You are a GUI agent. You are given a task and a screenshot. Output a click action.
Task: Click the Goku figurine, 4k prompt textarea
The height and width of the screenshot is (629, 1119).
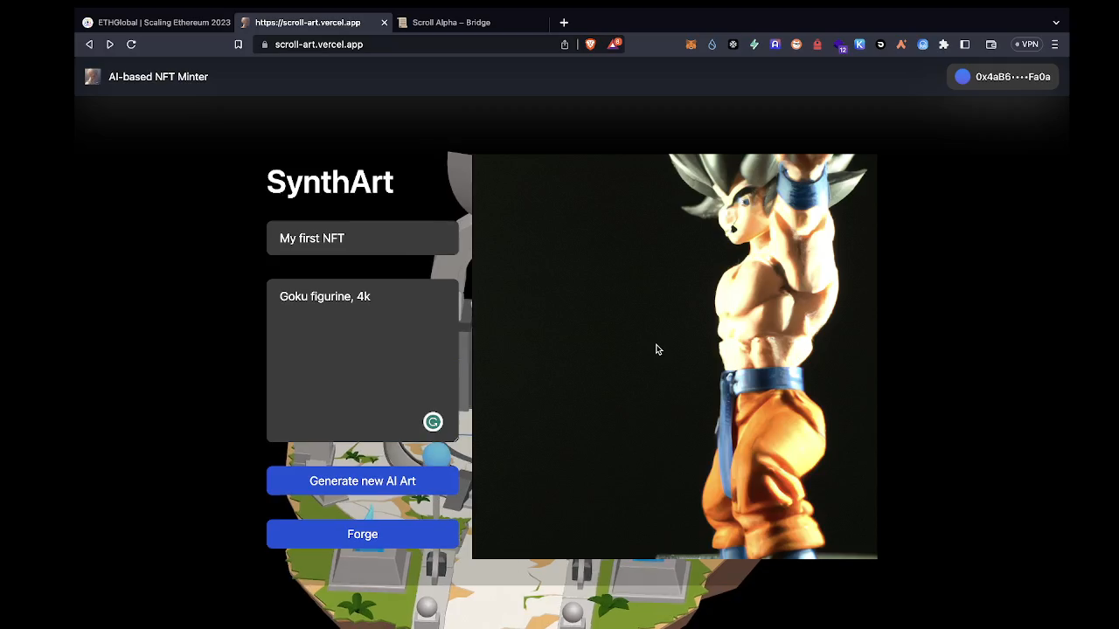363,361
